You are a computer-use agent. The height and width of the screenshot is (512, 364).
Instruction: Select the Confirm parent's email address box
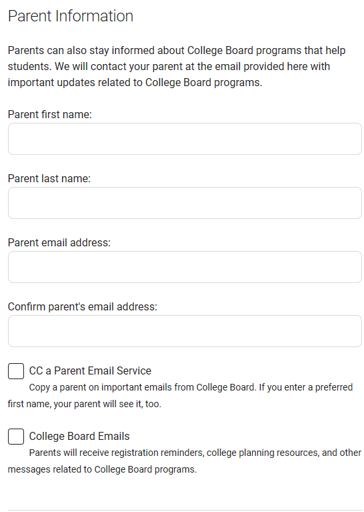click(x=185, y=331)
